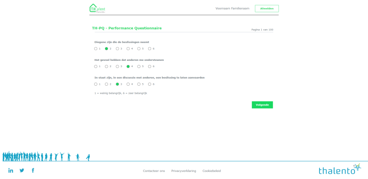Open the Cookiebeleid link
368x179 pixels.
point(211,171)
